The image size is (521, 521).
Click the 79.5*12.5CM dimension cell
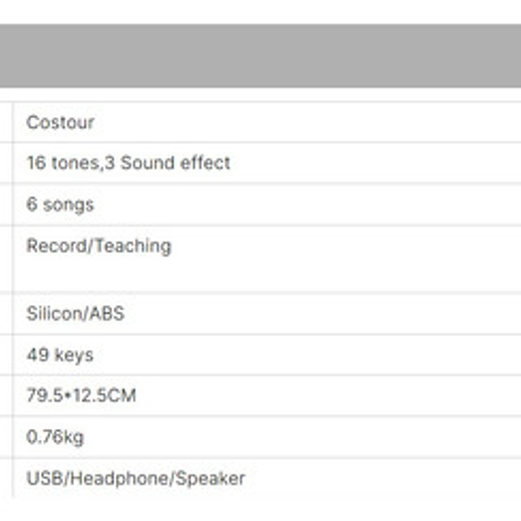81,396
